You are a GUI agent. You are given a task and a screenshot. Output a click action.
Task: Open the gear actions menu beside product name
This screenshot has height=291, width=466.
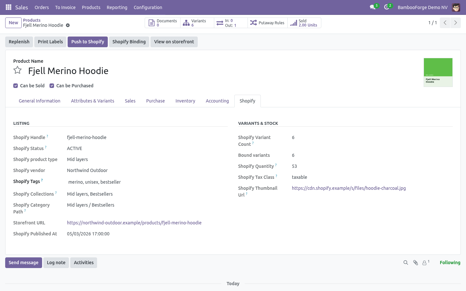tap(68, 25)
